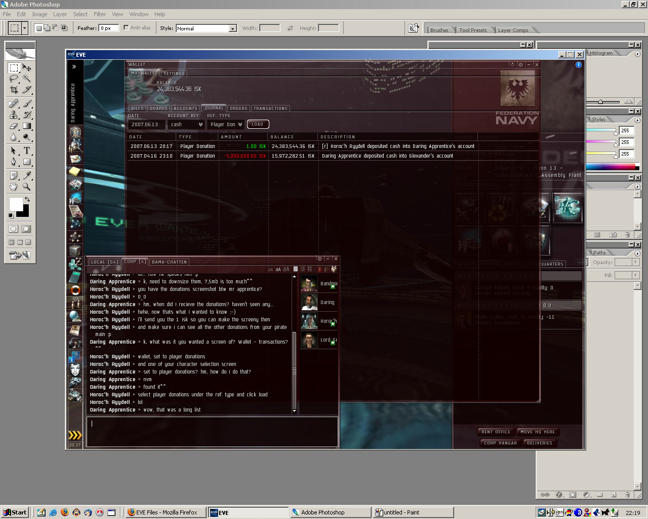
Task: Select the Eyedropper tool
Action: click(x=27, y=176)
